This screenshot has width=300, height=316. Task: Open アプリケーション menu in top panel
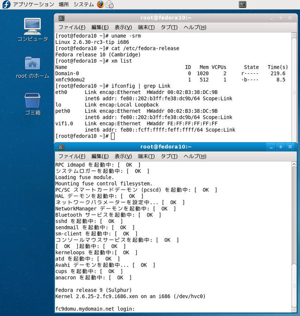[34, 4]
